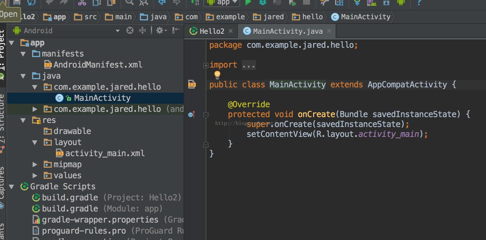Click the MainActivity breadcrumb in navigation bar
Viewport: 486px width, 240px height.
coord(361,17)
